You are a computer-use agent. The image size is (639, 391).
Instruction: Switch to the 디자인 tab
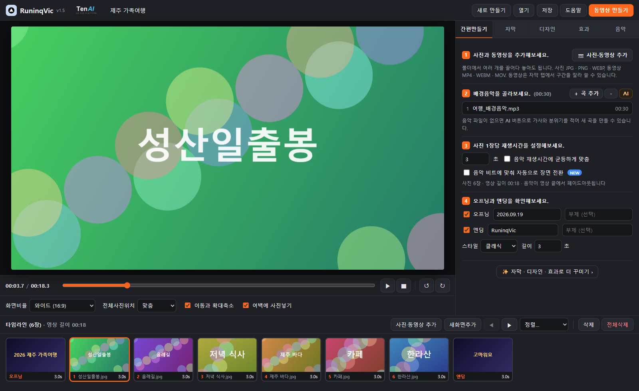tap(547, 29)
